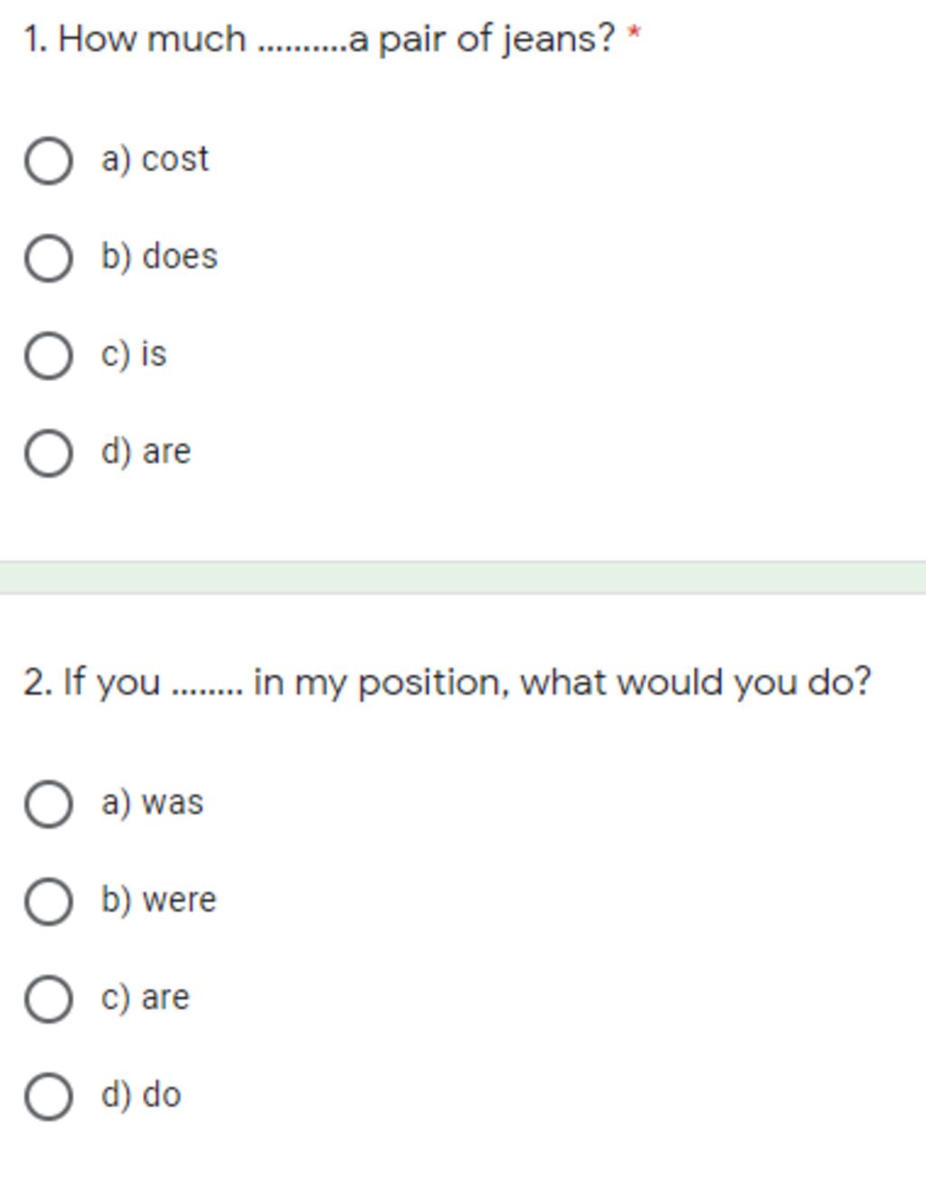Click the 'a) was' answer label text
This screenshot has width=926, height=1204.
point(152,802)
